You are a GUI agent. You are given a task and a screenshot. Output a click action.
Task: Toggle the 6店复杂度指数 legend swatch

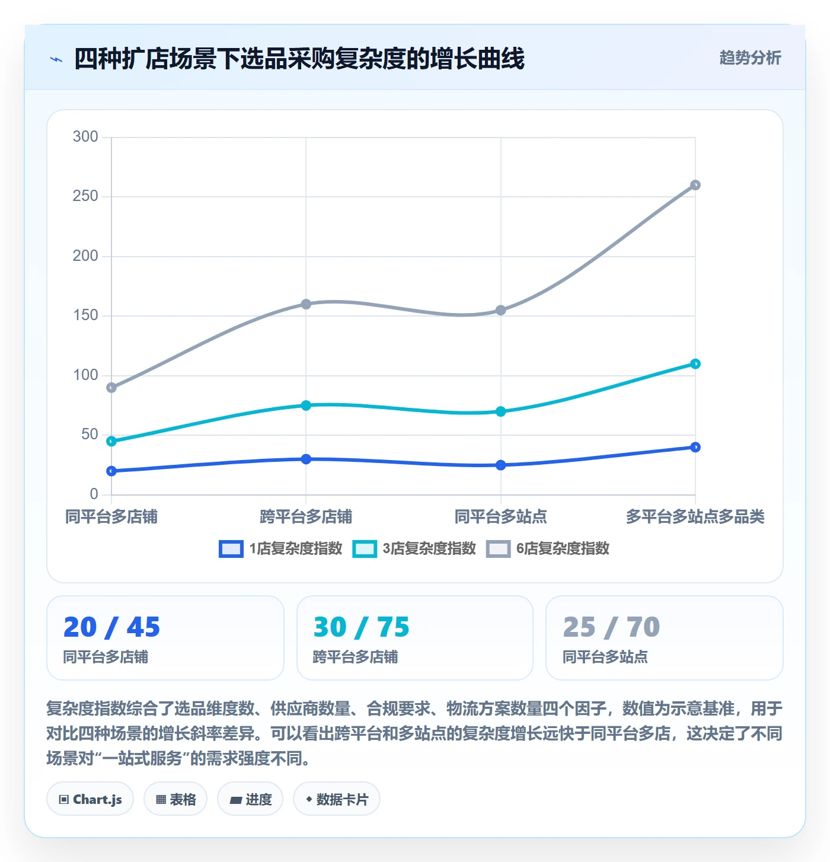coord(498,549)
